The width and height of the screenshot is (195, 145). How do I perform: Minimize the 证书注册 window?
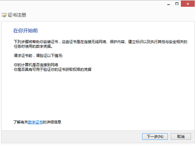(169, 4)
